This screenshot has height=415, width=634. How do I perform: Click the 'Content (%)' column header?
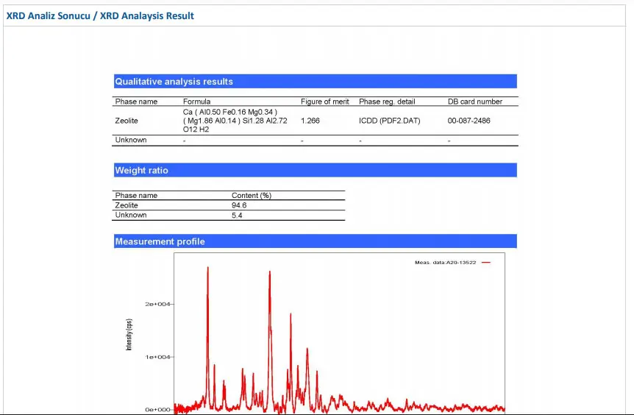pos(251,196)
